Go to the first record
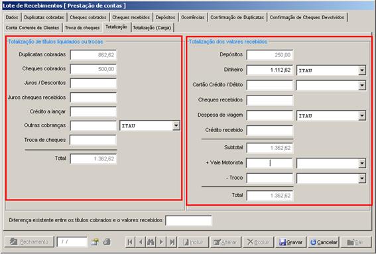 point(130,242)
